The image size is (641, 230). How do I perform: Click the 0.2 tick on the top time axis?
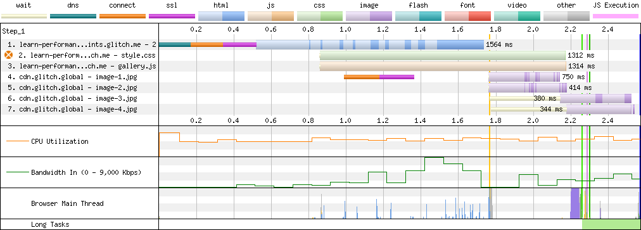coord(196,29)
